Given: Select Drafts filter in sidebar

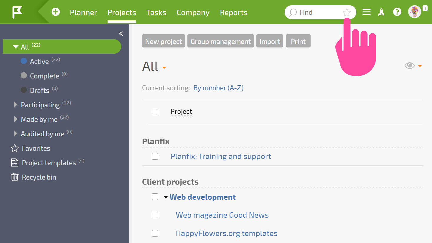Looking at the screenshot, I should [x=39, y=90].
